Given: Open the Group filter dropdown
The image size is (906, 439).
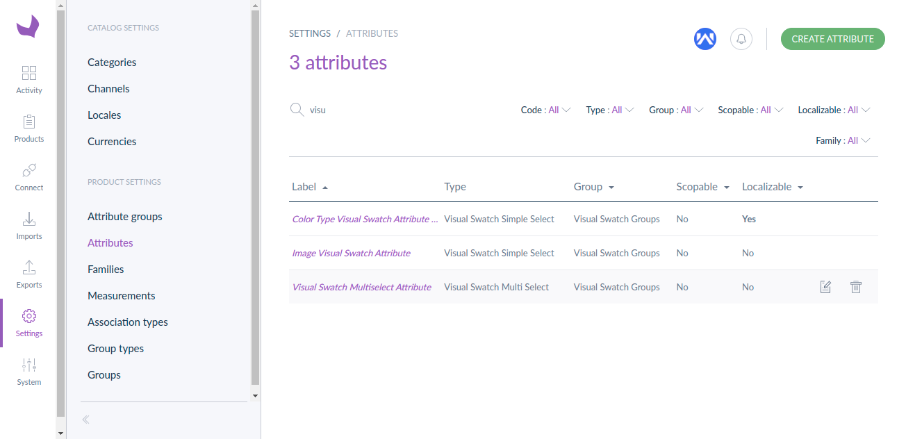Looking at the screenshot, I should (x=677, y=110).
